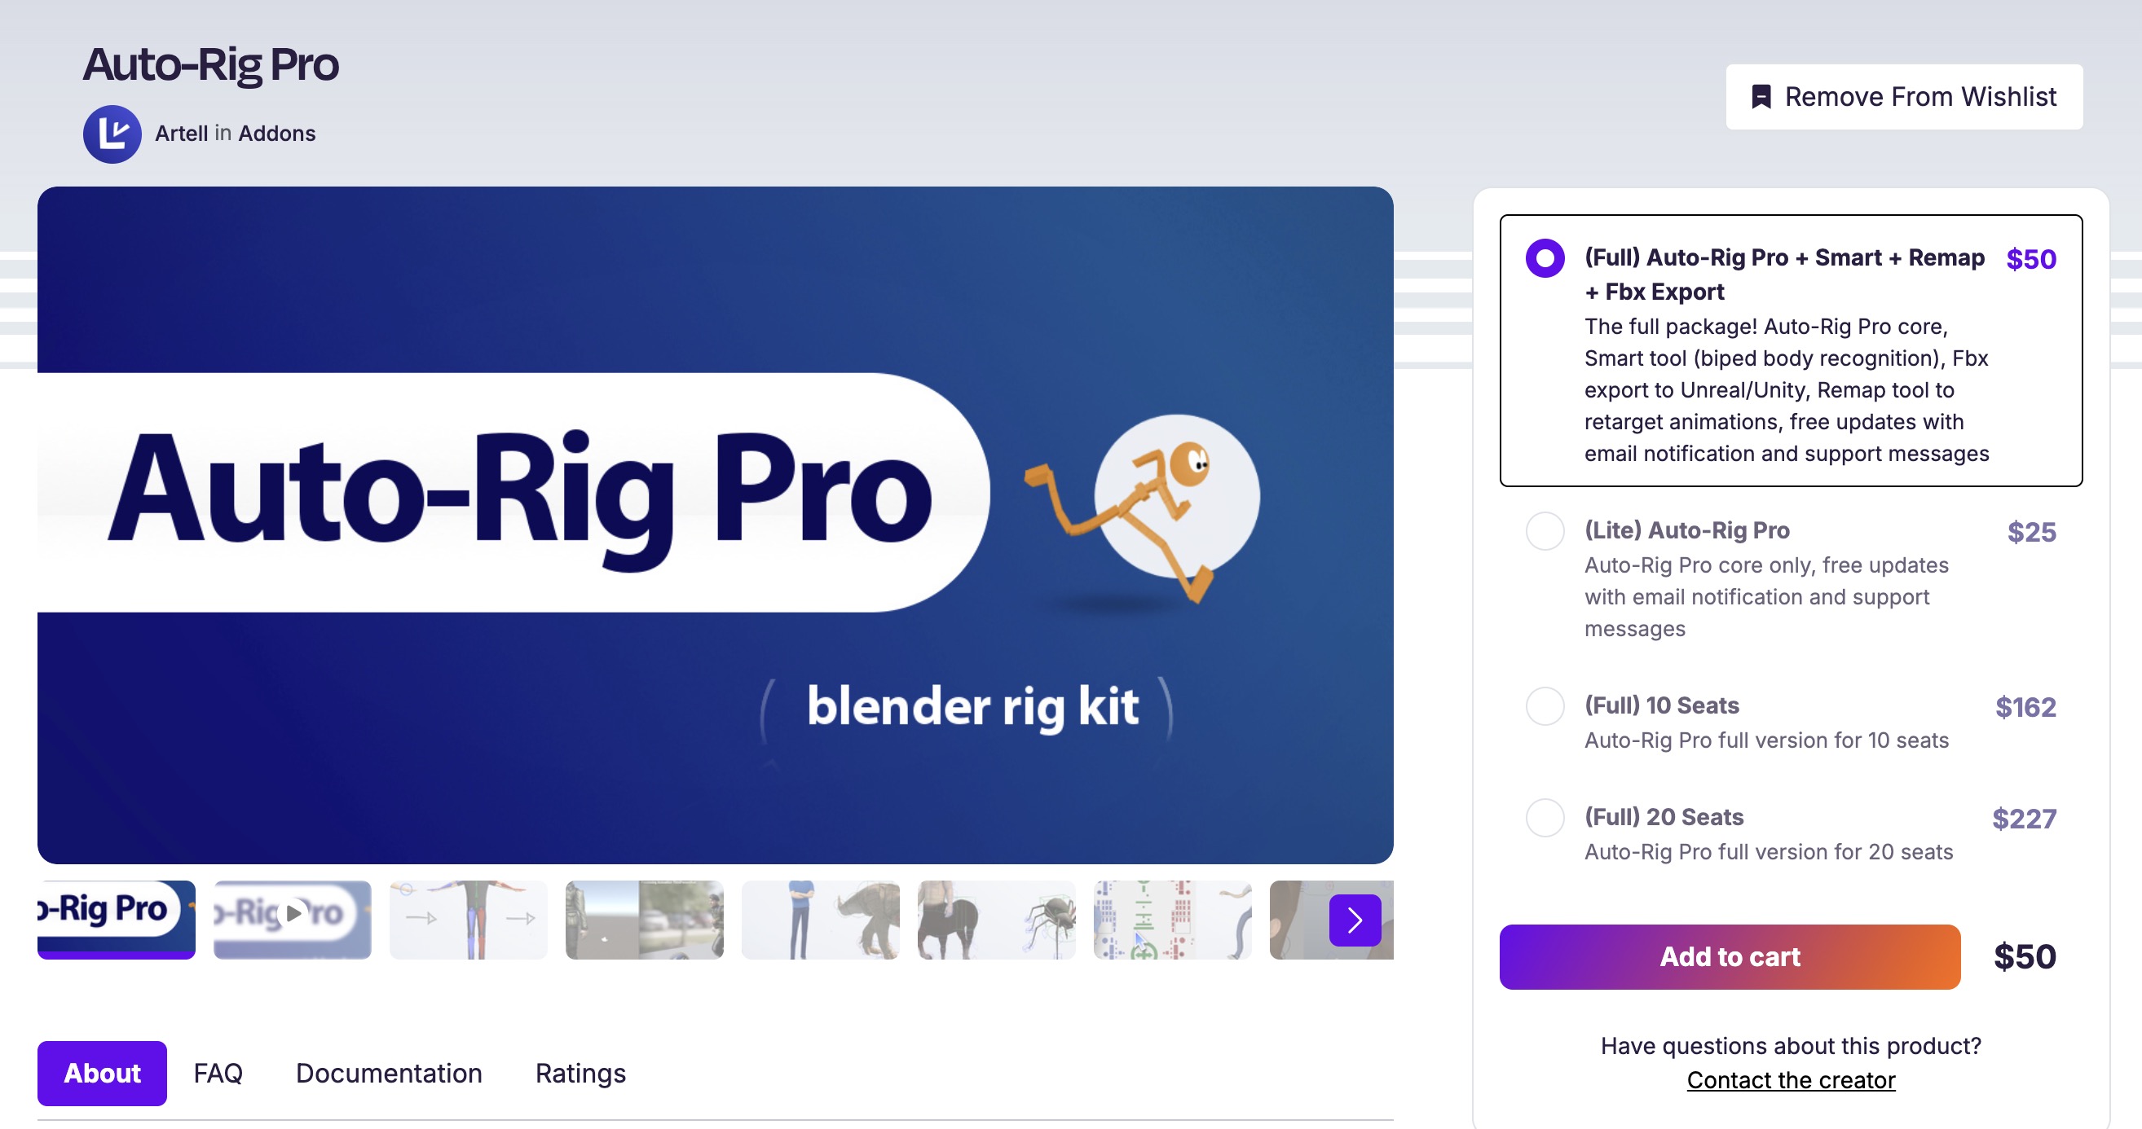Open the Documentation tab
Screen dimensions: 2142x1129
click(x=389, y=1073)
